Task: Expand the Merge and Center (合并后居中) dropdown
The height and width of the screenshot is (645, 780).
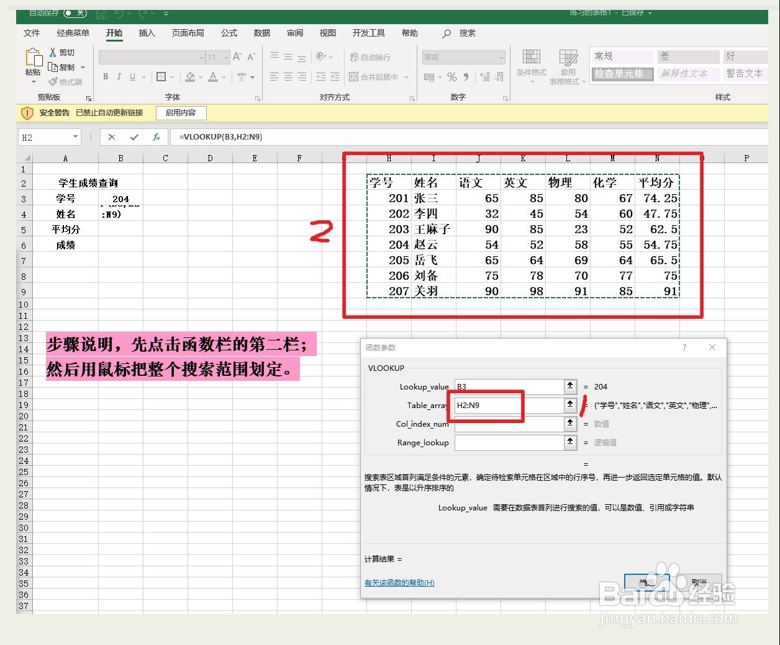Action: (407, 76)
